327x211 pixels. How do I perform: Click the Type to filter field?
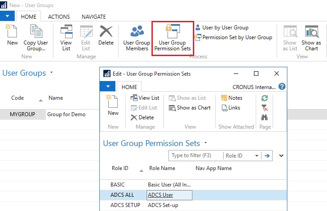[195, 156]
